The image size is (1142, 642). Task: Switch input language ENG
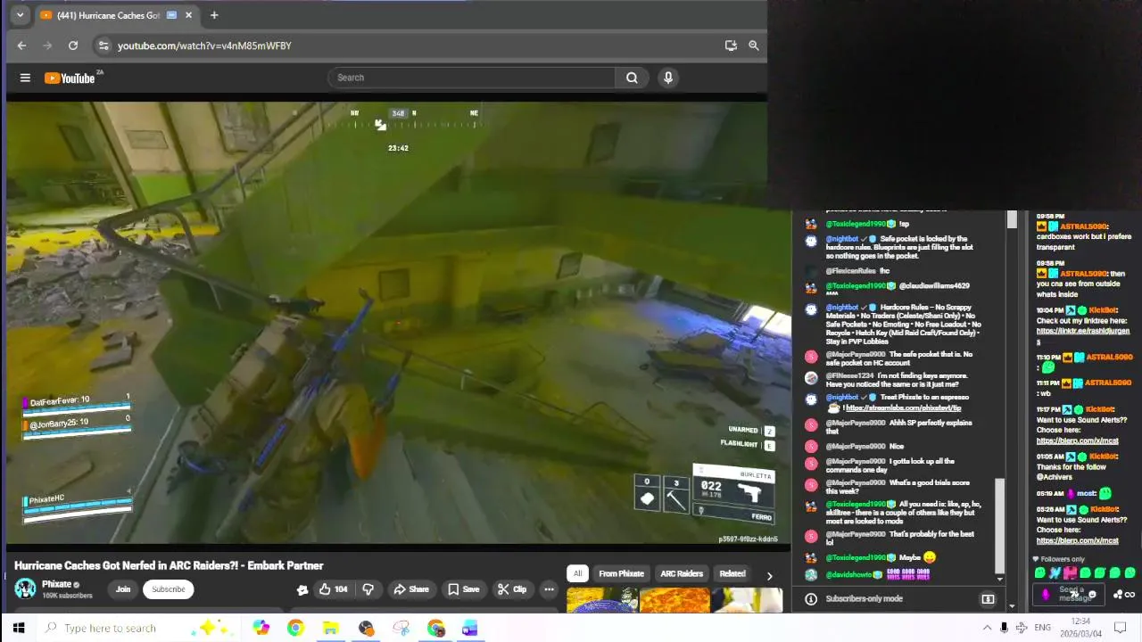pyautogui.click(x=1042, y=628)
